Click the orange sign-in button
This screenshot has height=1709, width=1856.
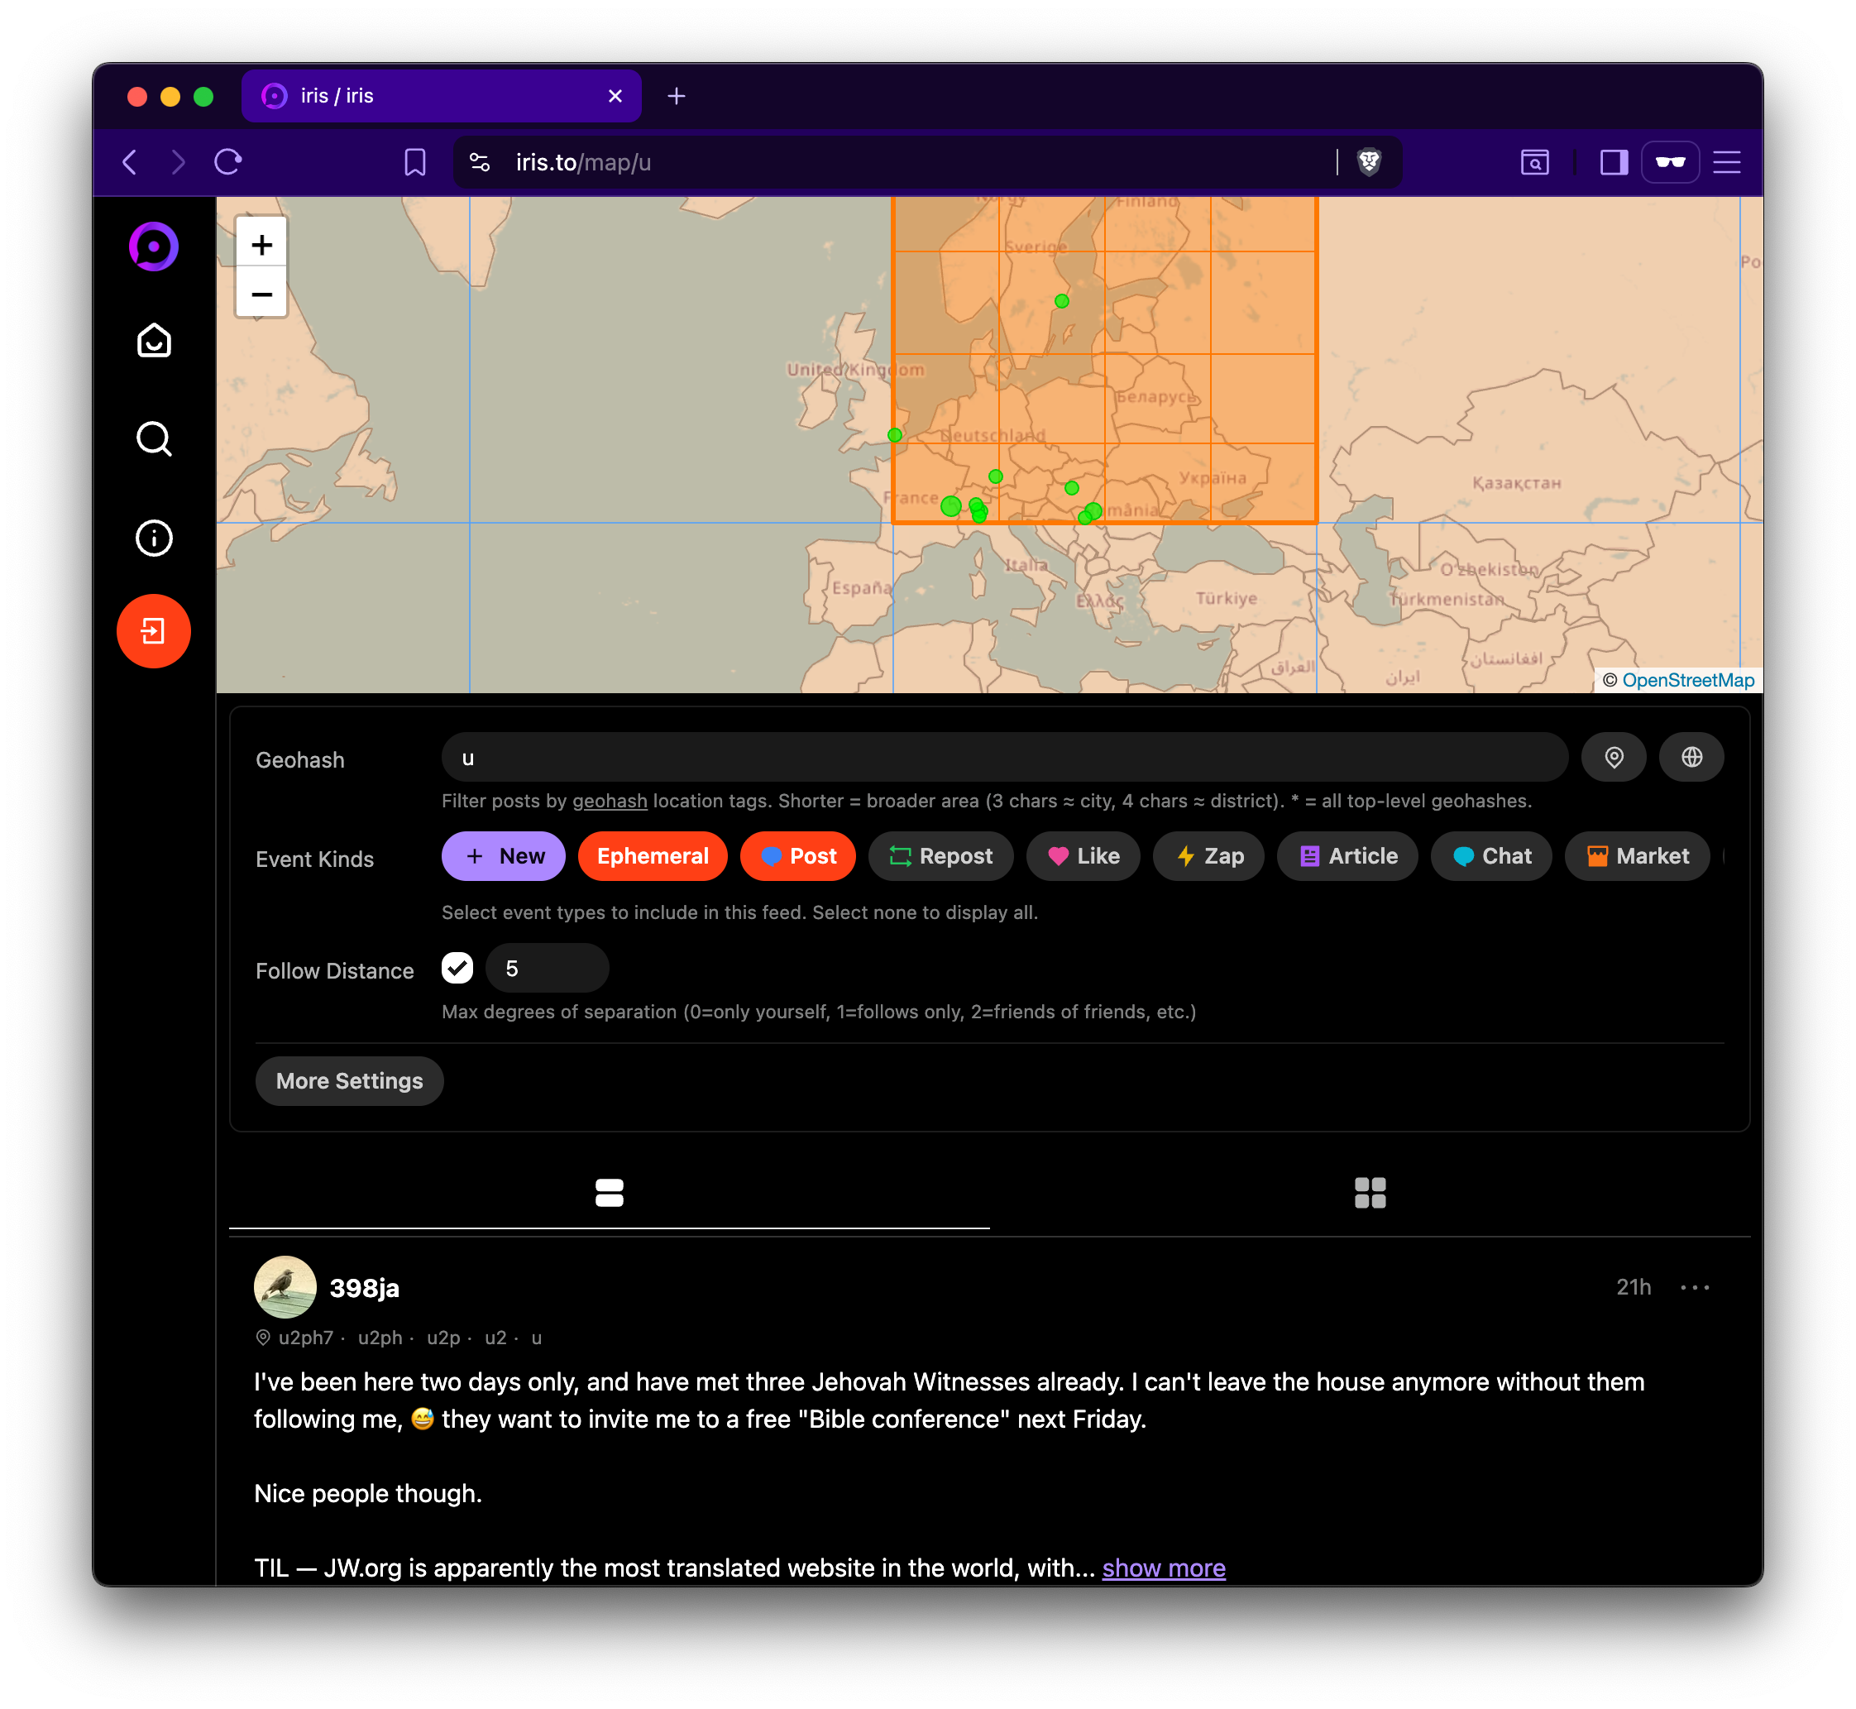[154, 632]
